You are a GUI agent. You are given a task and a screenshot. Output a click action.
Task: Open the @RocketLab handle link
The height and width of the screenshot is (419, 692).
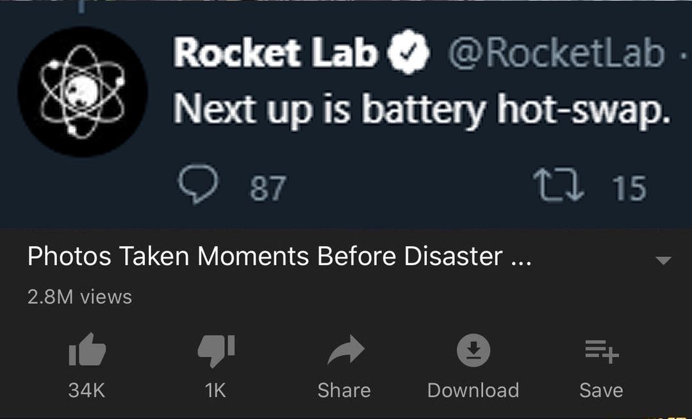(x=555, y=54)
